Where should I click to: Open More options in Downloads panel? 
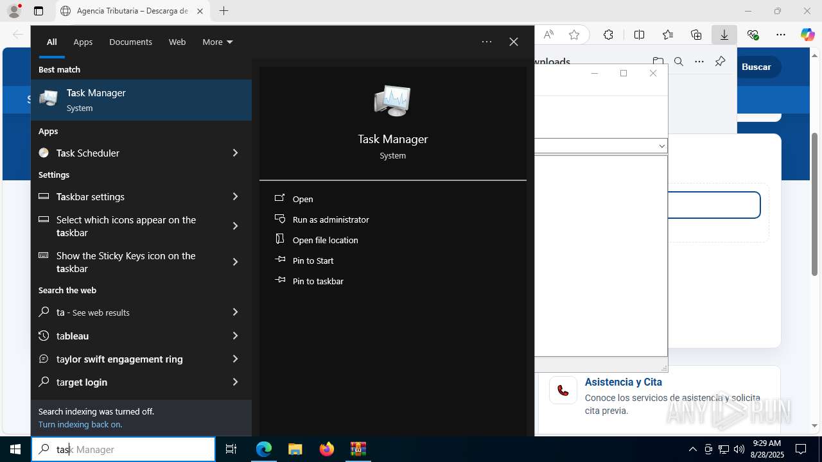(699, 62)
